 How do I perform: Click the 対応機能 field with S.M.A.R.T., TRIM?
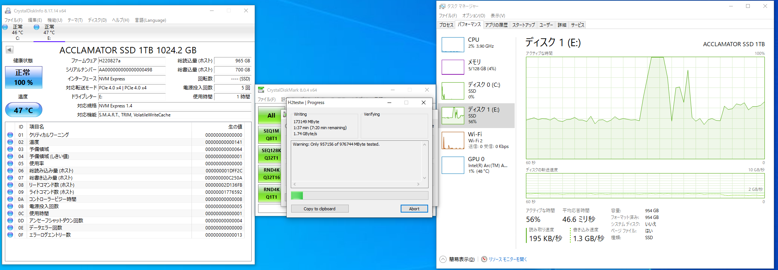[x=175, y=115]
